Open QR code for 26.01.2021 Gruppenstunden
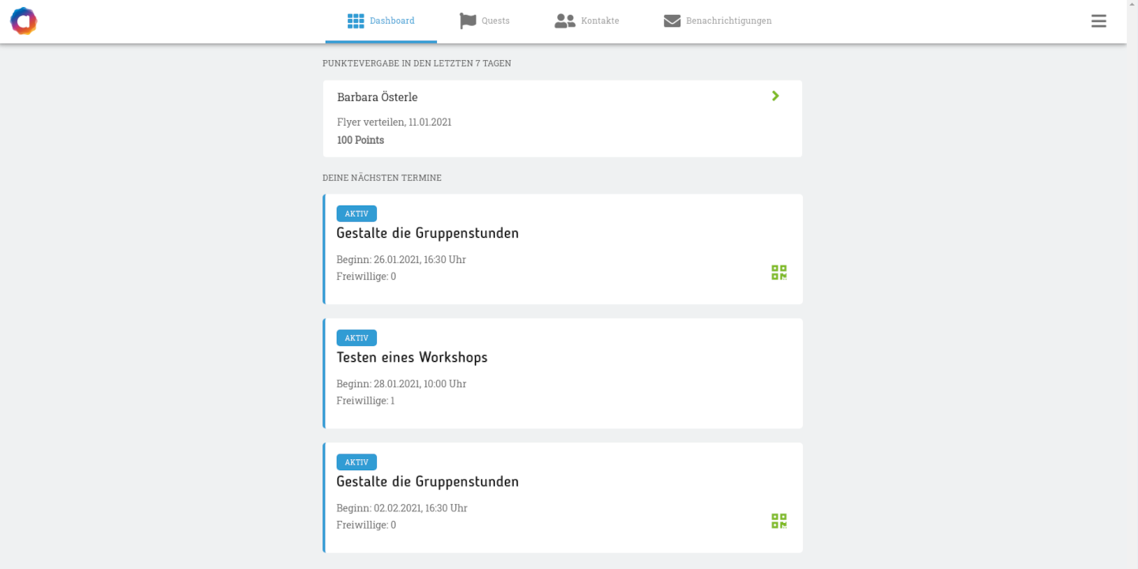The height and width of the screenshot is (569, 1138). point(779,273)
